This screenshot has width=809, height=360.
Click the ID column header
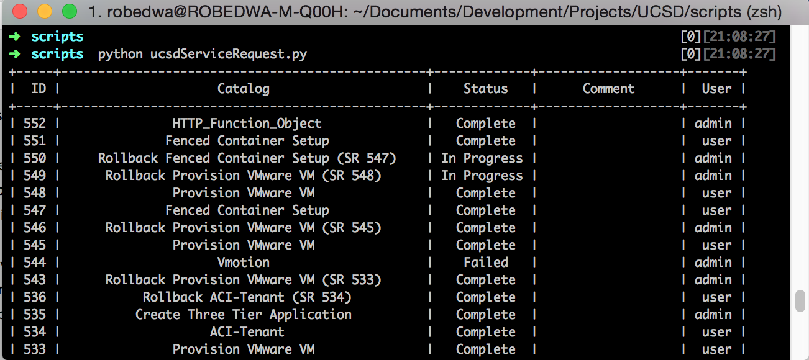(39, 89)
